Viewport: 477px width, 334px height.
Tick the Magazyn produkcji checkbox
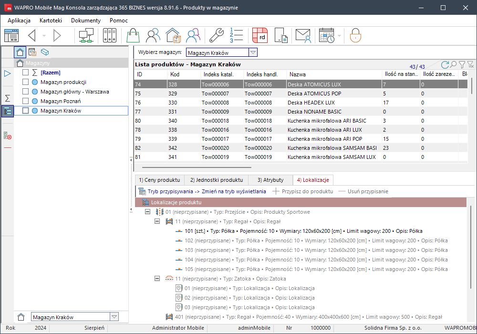26,82
